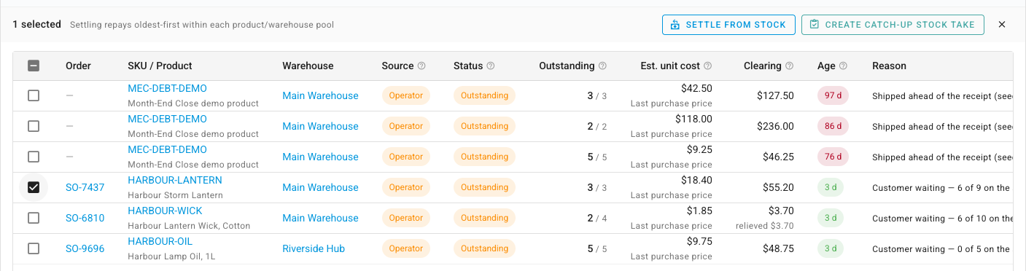The image size is (1026, 271).
Task: Show the Clearing column help icon
Action: point(790,66)
